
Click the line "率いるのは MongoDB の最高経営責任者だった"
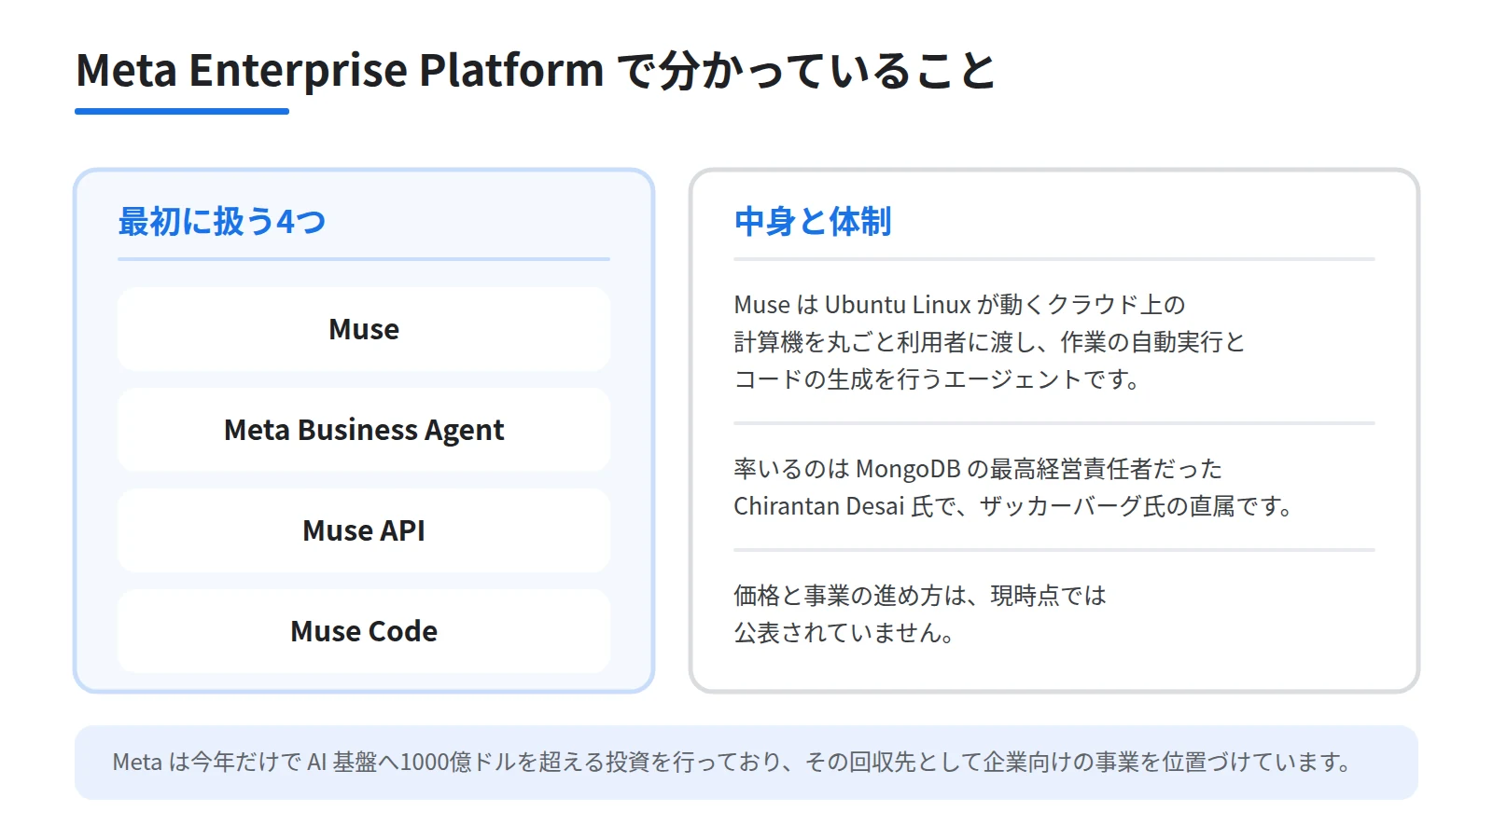(x=978, y=469)
